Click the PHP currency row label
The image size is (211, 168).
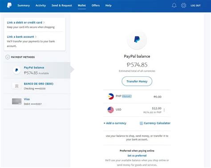tap(118, 96)
